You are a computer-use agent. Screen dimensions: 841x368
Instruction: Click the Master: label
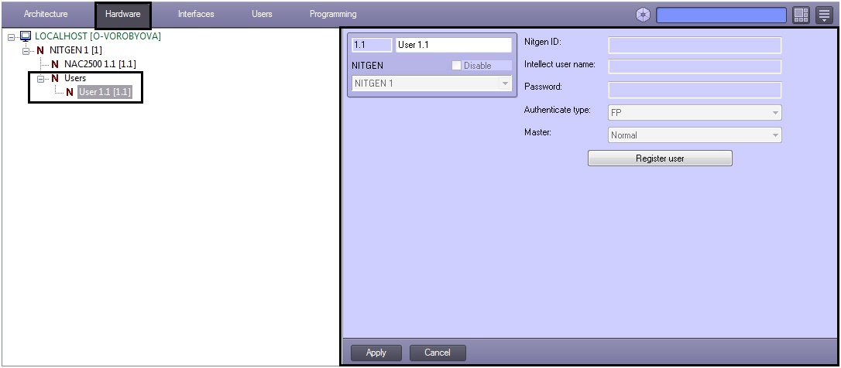tap(537, 131)
